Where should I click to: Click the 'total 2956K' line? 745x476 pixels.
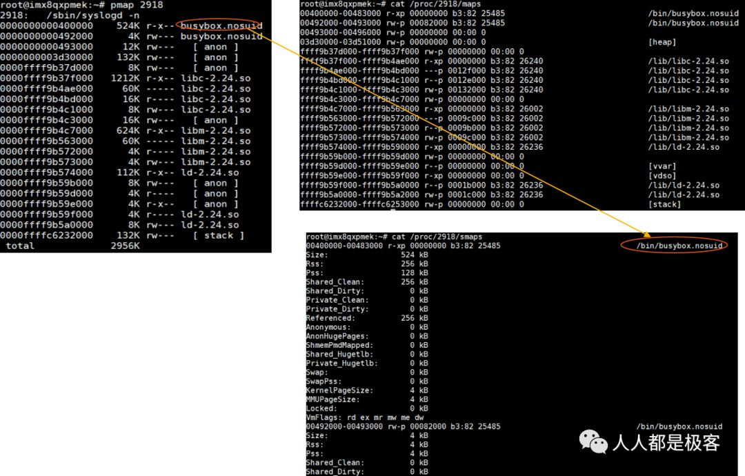72,246
